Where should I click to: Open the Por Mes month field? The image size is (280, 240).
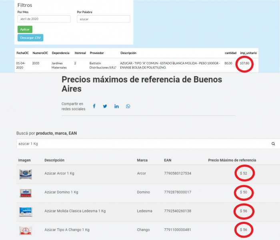[x=44, y=19]
